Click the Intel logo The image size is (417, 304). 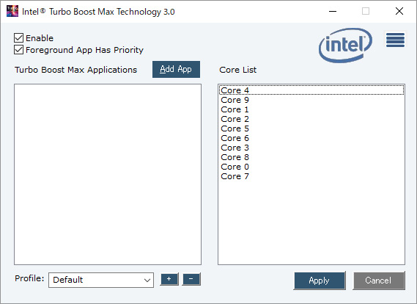[345, 45]
